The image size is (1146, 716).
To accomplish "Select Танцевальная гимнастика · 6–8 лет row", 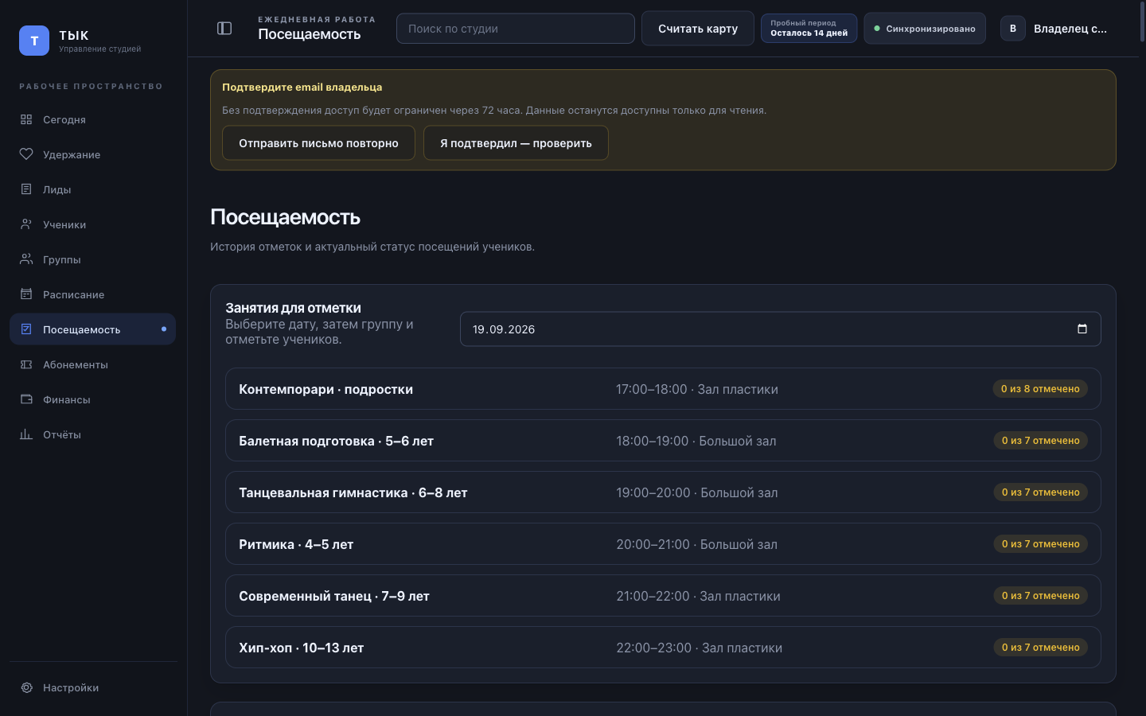I will (663, 492).
